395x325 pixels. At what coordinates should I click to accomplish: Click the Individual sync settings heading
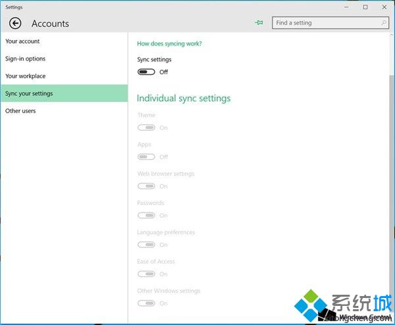(x=184, y=99)
